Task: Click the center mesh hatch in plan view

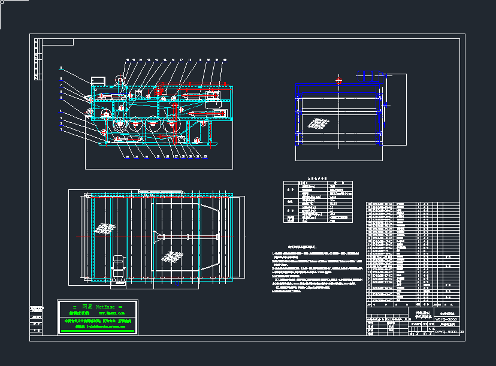Action: click(171, 256)
